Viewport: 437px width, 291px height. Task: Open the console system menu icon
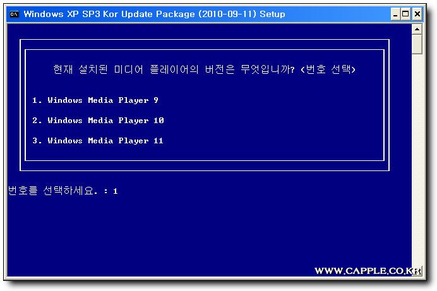click(x=15, y=14)
